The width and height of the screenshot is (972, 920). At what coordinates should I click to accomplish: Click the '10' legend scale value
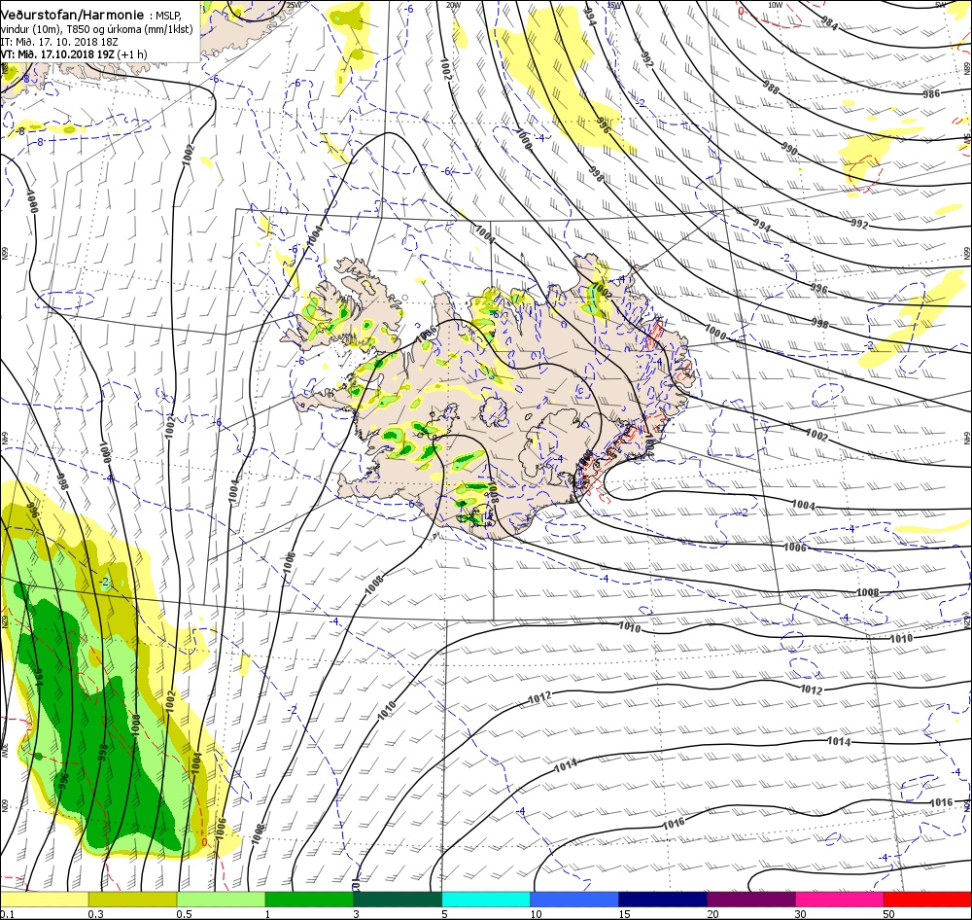click(x=536, y=914)
